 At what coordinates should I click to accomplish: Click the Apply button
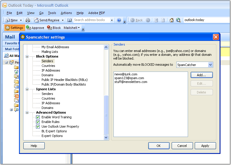(x=205, y=146)
